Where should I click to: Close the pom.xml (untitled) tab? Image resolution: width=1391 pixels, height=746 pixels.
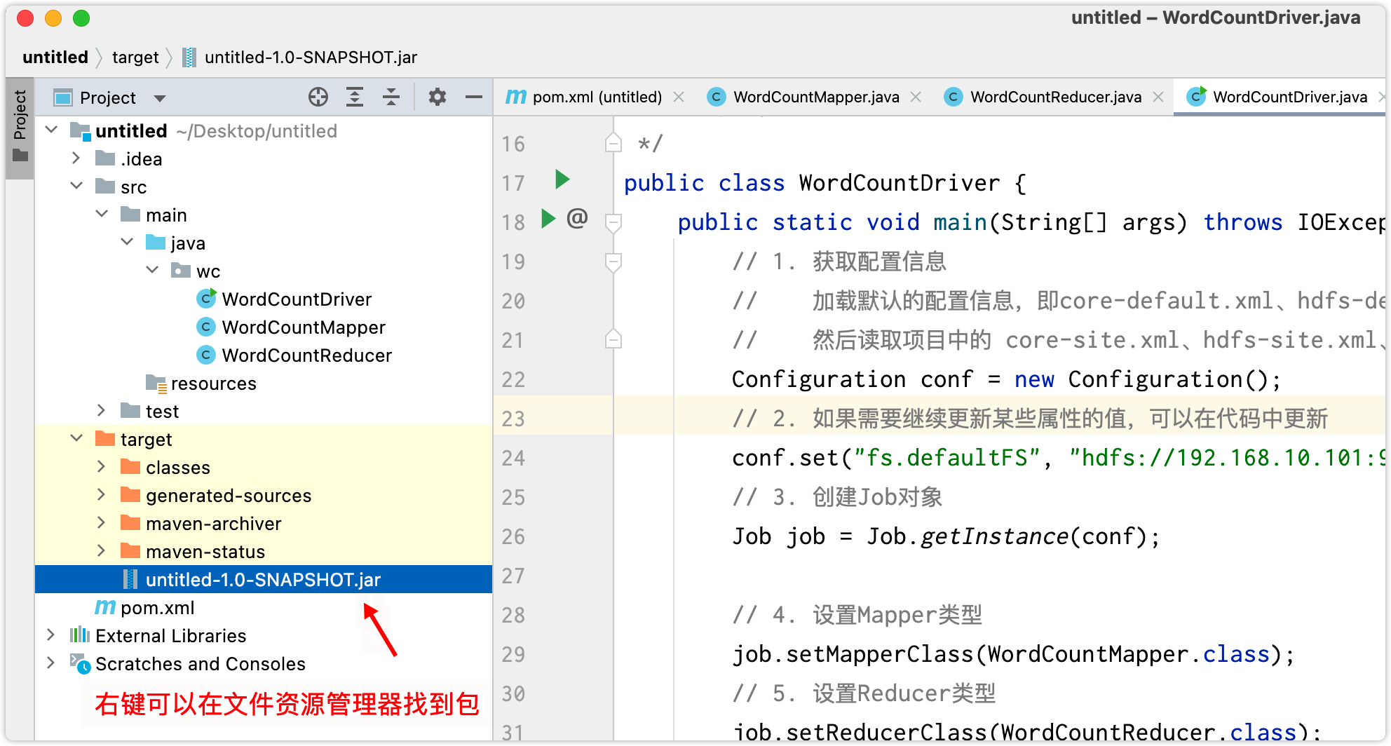click(x=679, y=97)
